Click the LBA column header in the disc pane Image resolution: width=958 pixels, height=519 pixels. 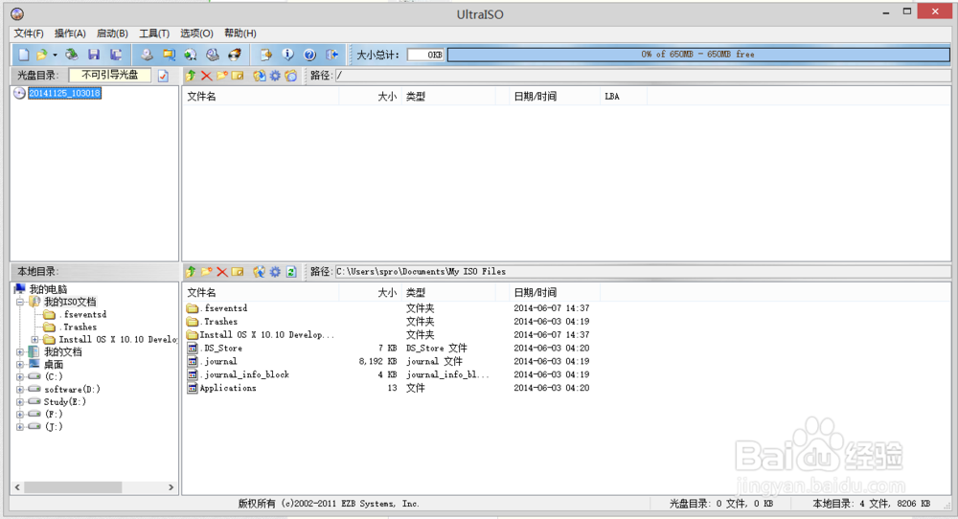(624, 97)
